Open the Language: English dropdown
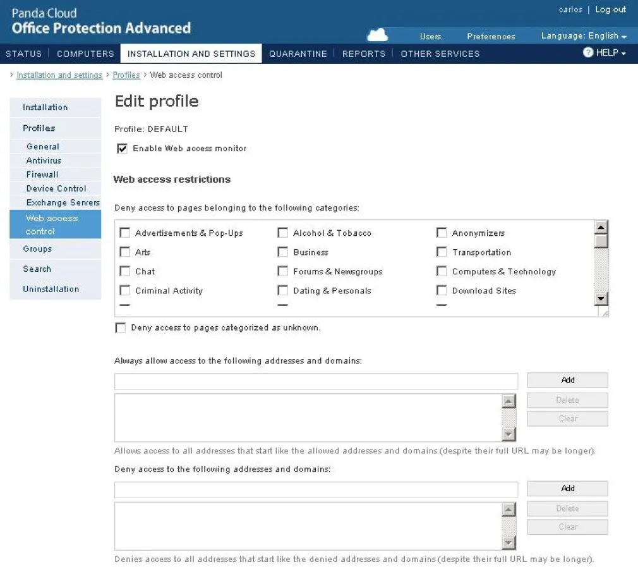Screen dimensions: 638x569 click(584, 36)
